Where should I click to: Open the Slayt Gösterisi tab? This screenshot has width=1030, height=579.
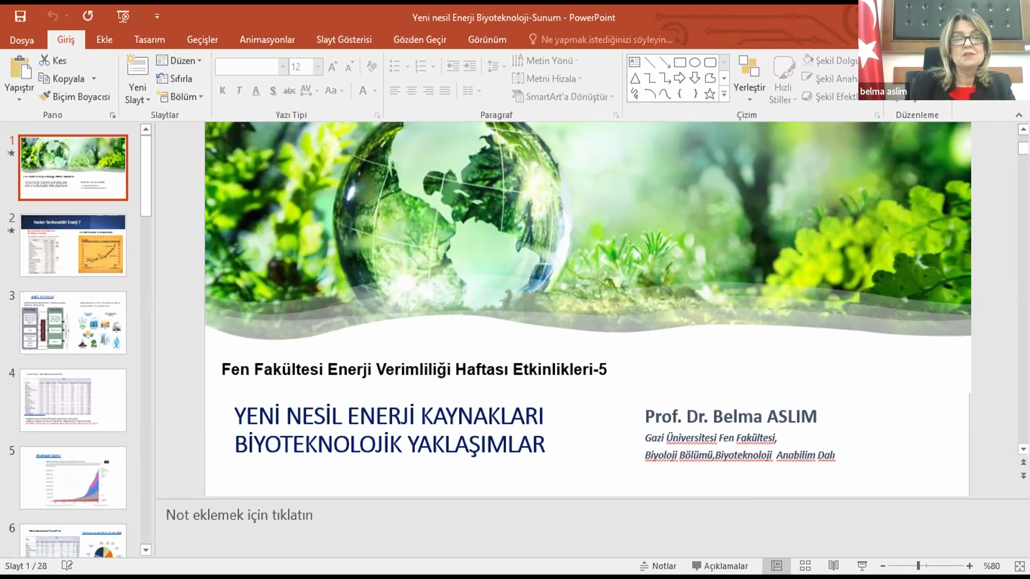(x=344, y=40)
